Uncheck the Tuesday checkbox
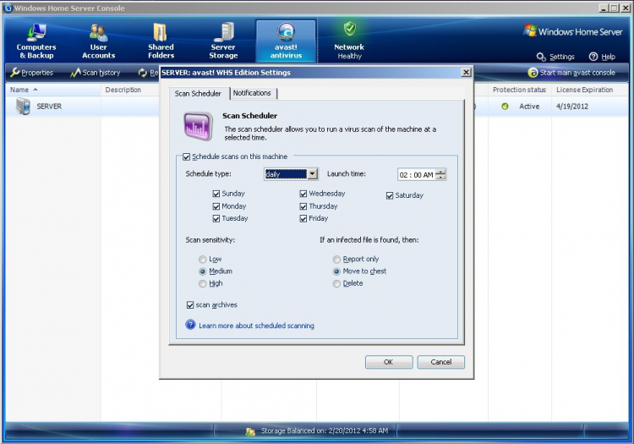634x444 pixels. tap(216, 218)
